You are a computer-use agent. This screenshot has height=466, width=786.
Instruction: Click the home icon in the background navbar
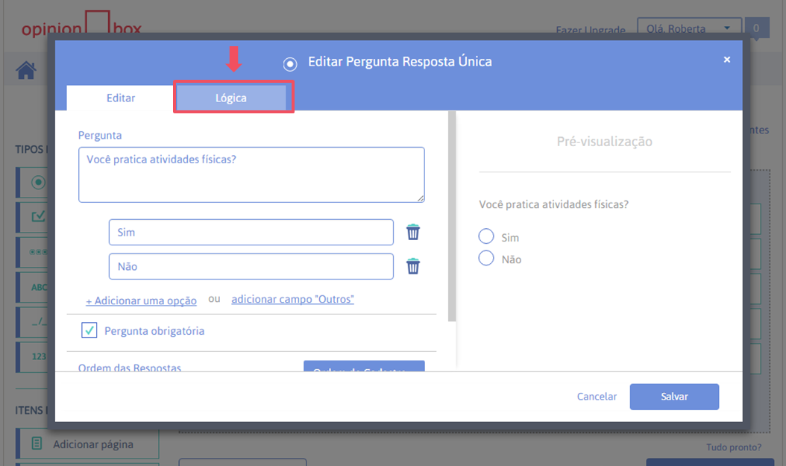[x=26, y=71]
